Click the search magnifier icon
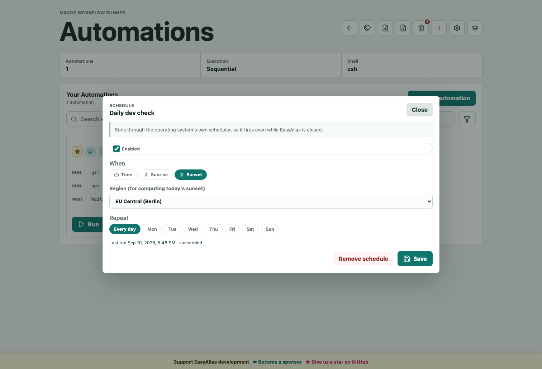The width and height of the screenshot is (542, 369). click(74, 119)
